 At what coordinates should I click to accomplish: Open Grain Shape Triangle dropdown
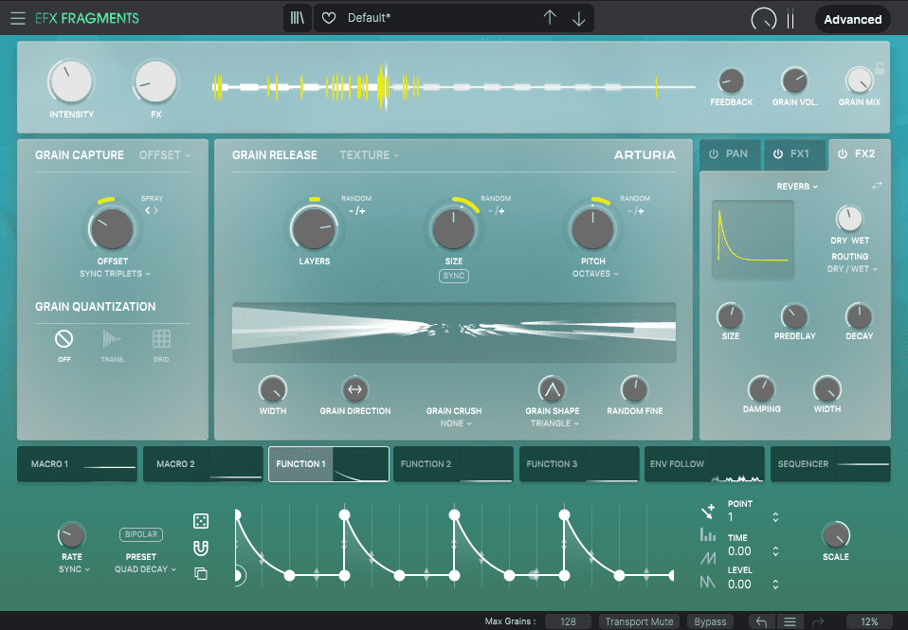pos(554,423)
